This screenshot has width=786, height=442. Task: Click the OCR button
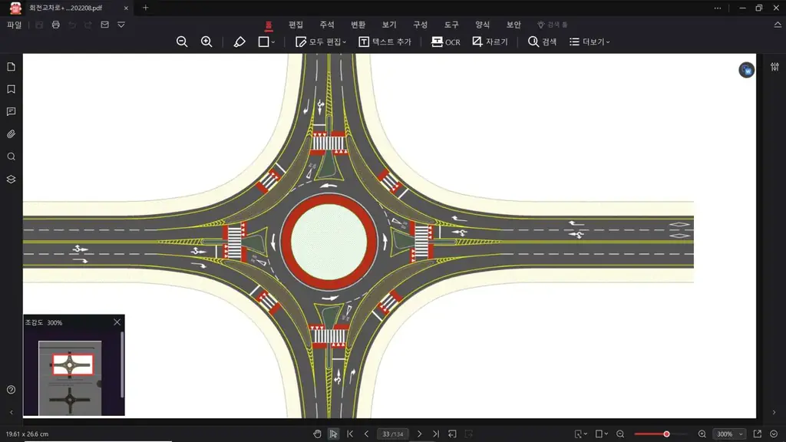tap(446, 42)
